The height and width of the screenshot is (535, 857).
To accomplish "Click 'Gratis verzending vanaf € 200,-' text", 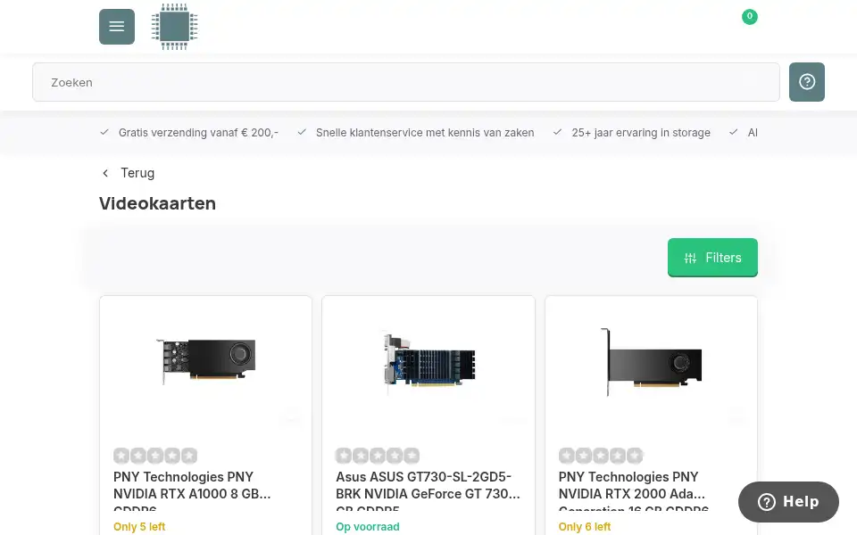I will coord(198,133).
